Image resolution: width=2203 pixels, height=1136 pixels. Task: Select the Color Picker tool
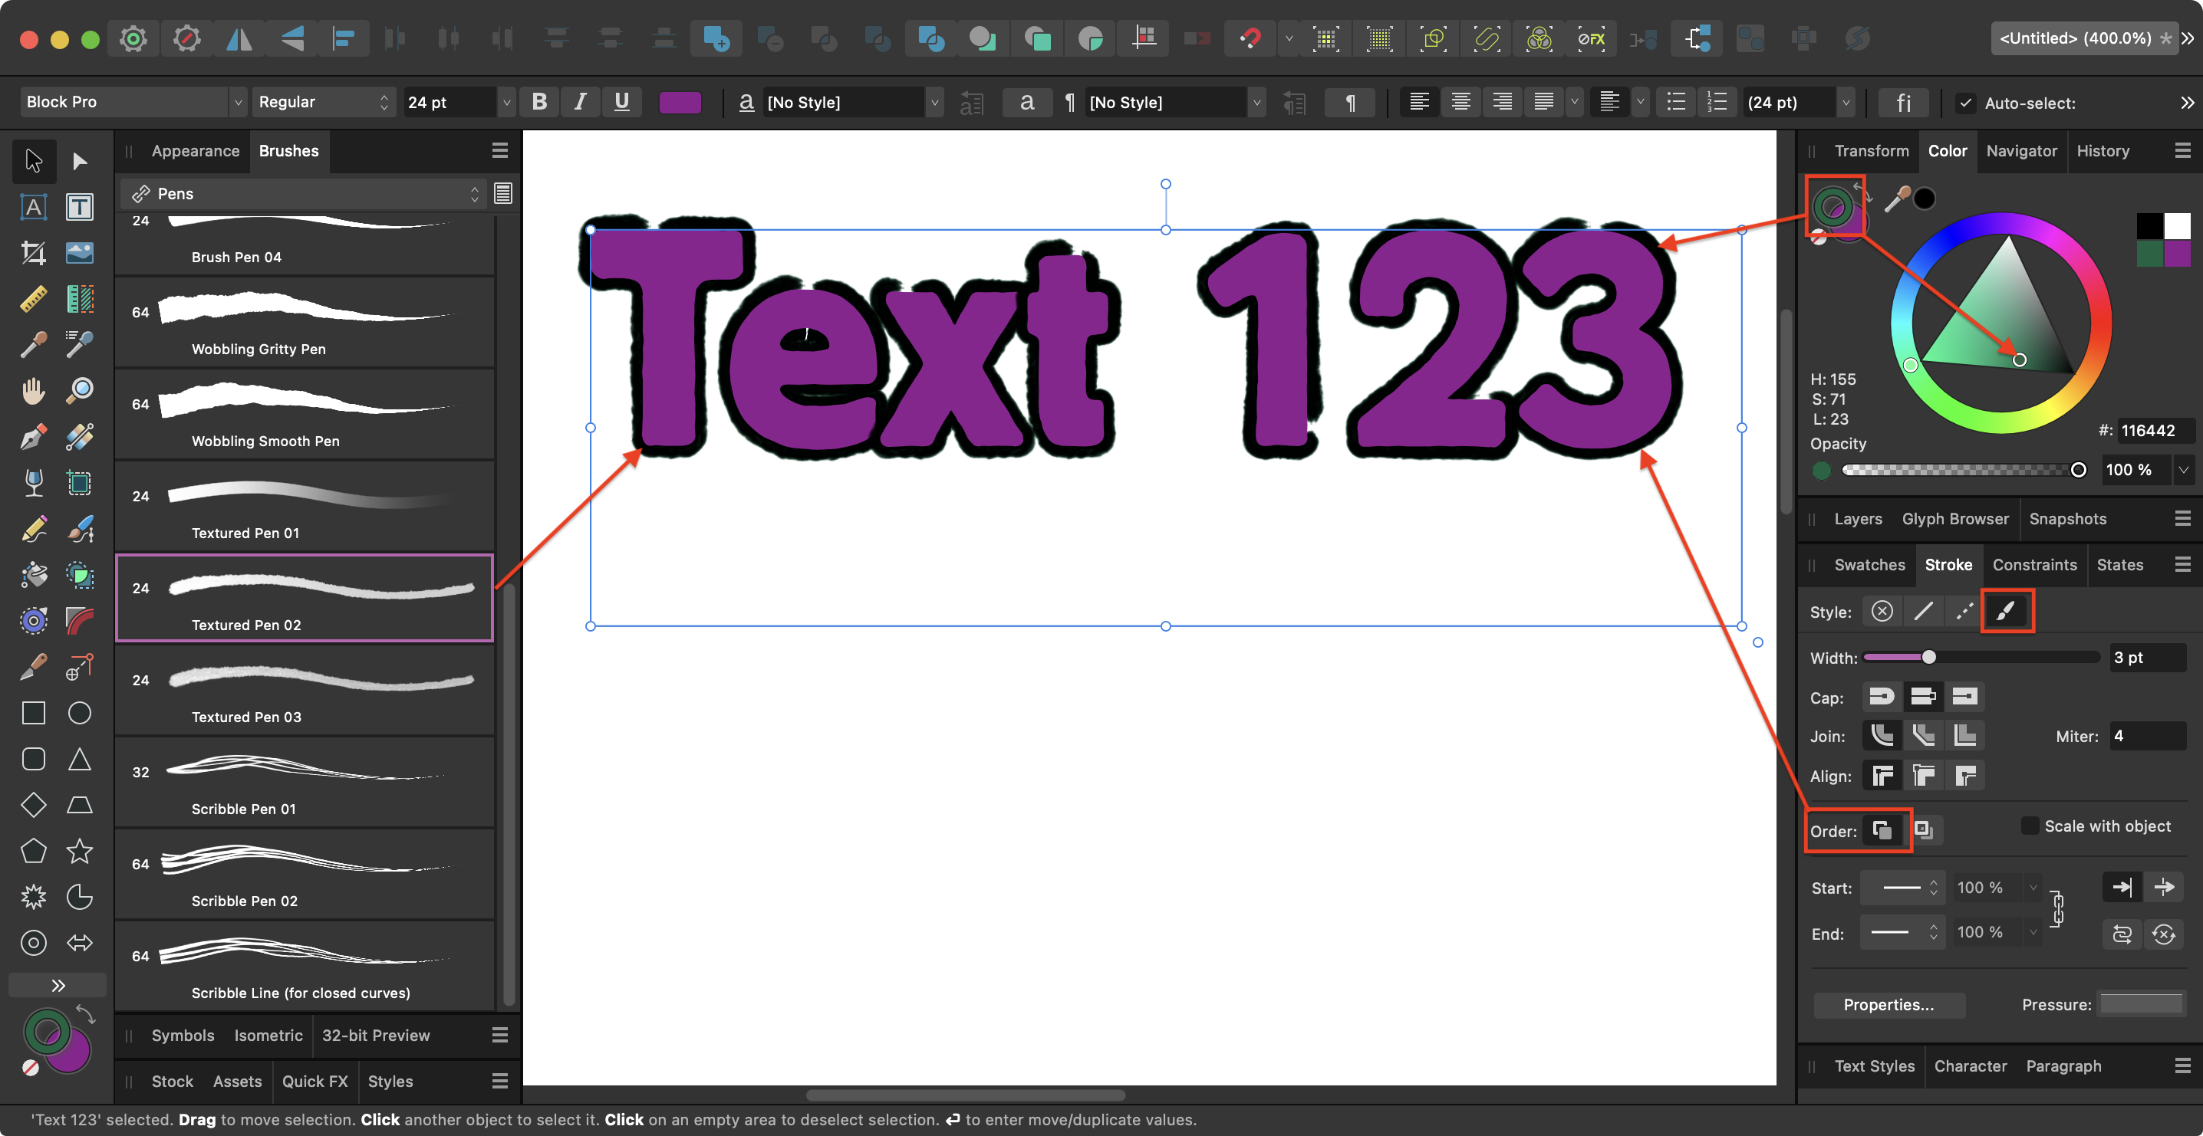(x=33, y=344)
